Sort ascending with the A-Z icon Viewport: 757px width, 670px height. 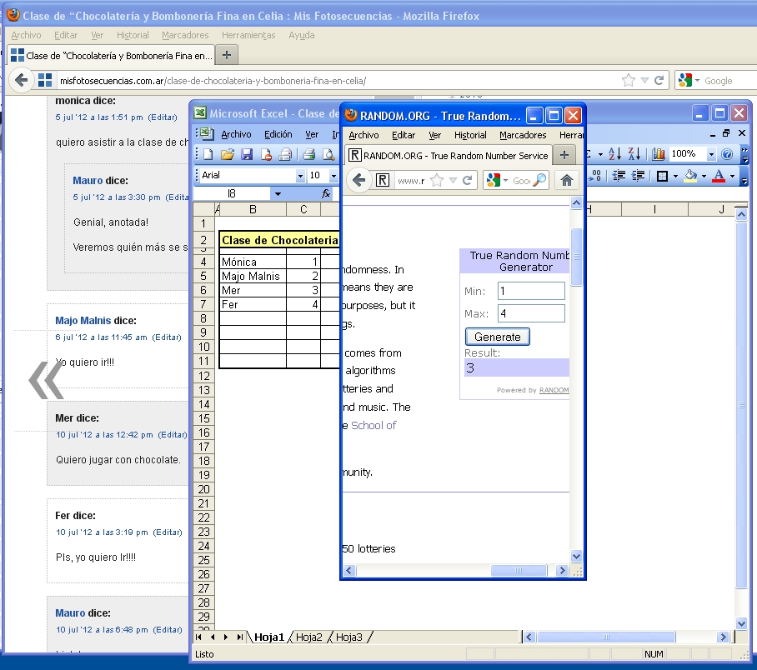point(615,154)
